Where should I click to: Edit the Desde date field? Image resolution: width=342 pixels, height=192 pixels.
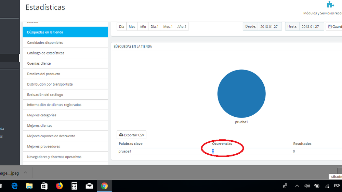269,27
